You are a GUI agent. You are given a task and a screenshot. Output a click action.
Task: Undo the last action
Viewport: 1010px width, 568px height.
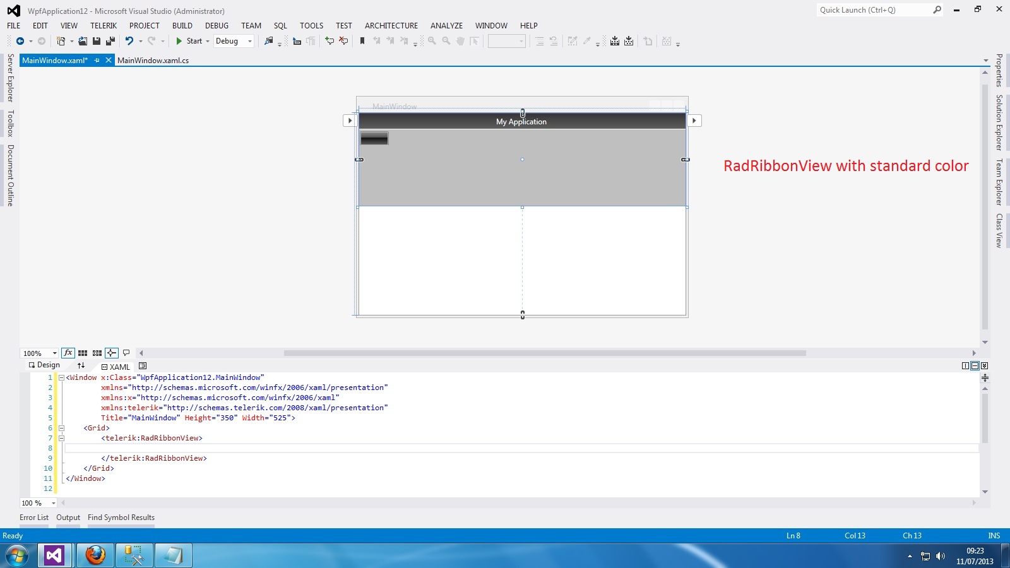pyautogui.click(x=129, y=41)
